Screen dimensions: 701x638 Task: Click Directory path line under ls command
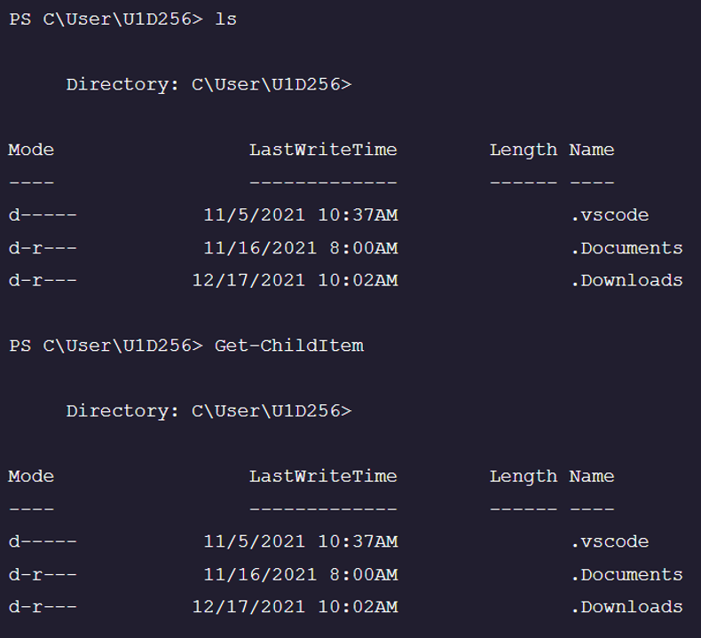209,85
